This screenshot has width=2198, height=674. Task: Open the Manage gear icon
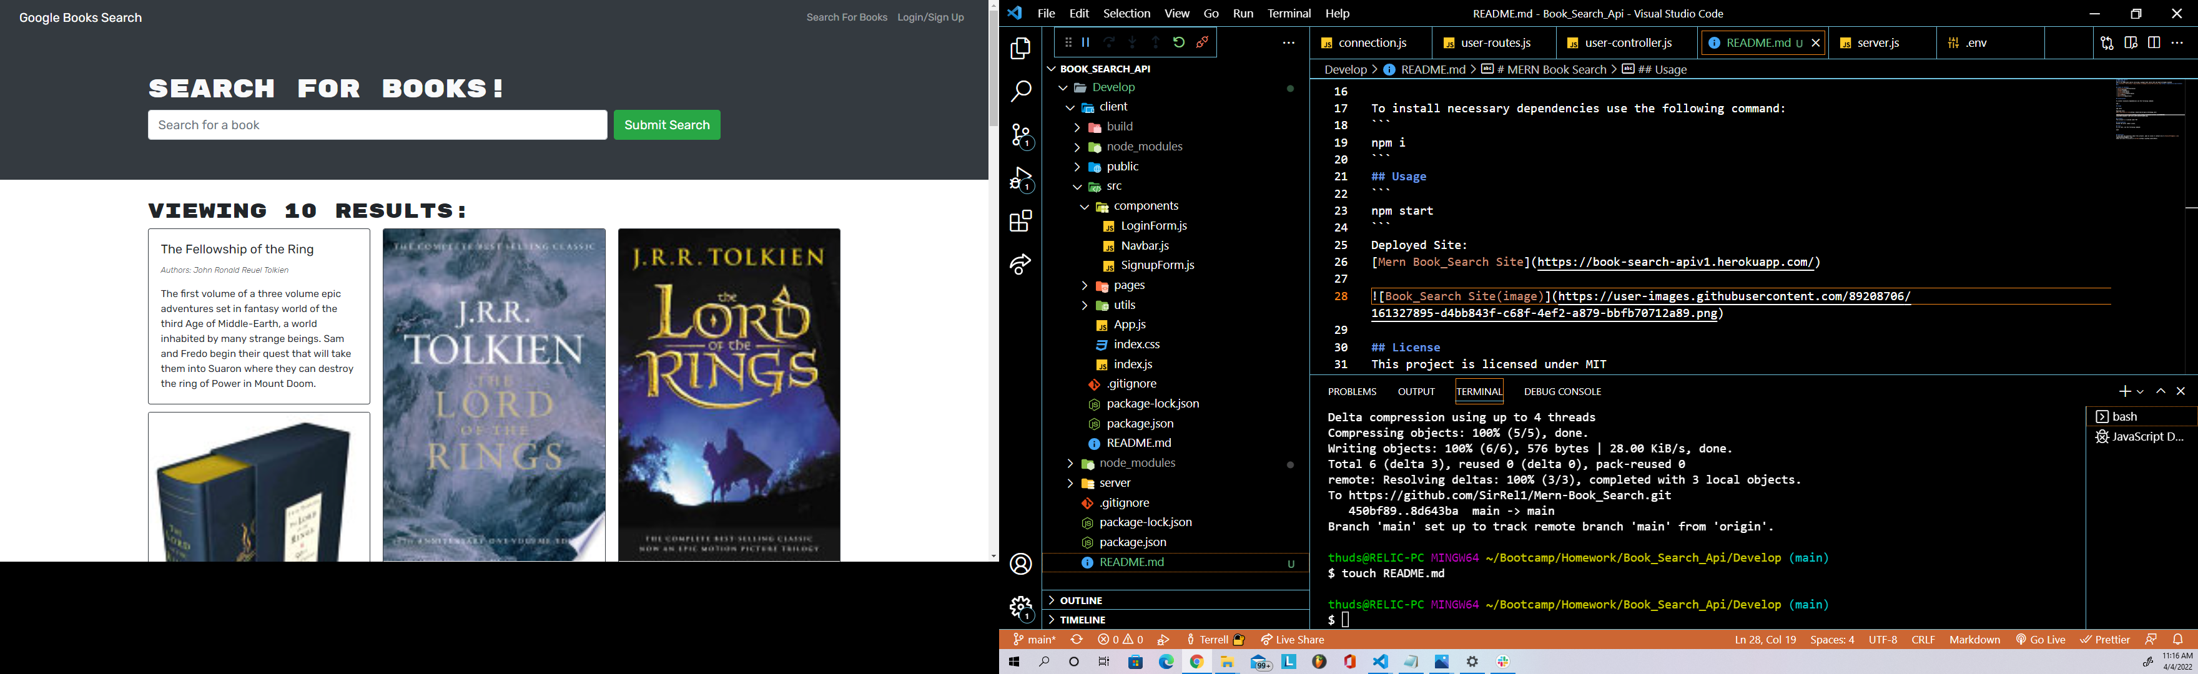[1022, 607]
